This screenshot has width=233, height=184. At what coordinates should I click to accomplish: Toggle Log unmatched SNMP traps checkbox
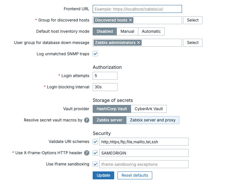[95, 54]
